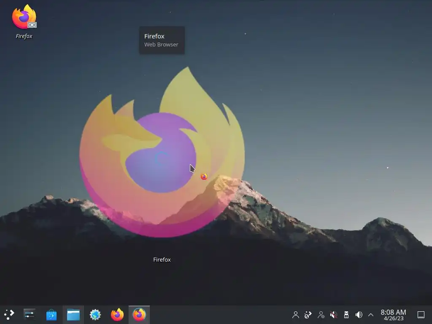Click the Show Desktop button at panel end
This screenshot has width=432, height=324.
point(421,315)
